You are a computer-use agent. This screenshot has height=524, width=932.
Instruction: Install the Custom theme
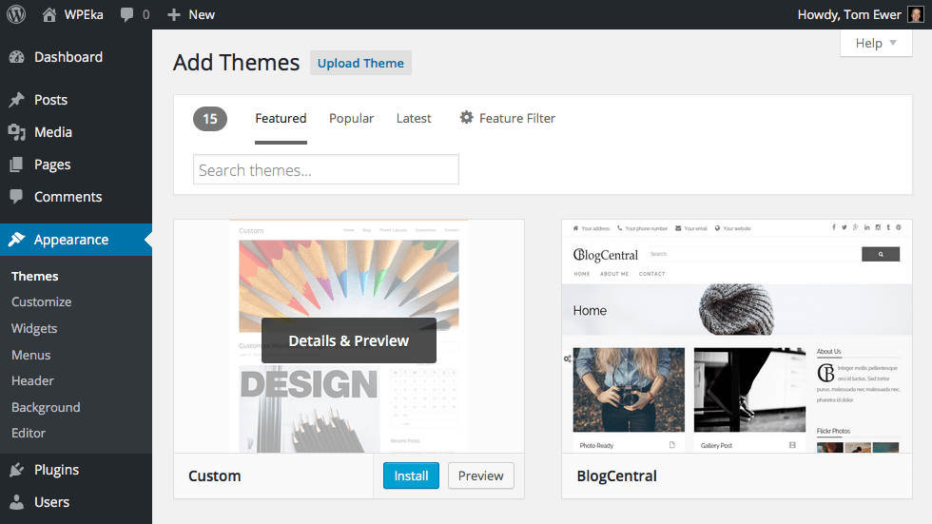point(411,475)
